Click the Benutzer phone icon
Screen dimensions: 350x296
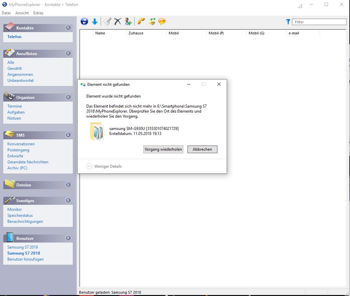point(10,237)
